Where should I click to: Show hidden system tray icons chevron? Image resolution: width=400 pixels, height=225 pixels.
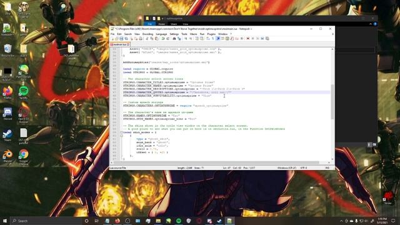coord(341,221)
